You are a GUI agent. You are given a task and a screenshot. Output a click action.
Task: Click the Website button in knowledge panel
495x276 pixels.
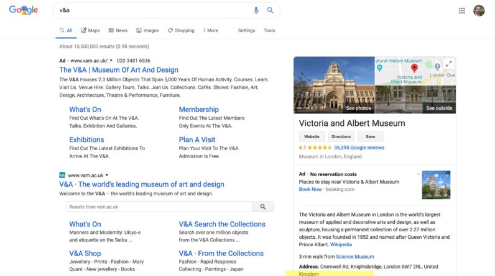click(x=312, y=136)
